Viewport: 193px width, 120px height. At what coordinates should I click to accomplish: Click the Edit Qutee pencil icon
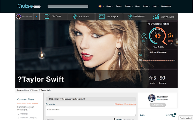coord(47,16)
